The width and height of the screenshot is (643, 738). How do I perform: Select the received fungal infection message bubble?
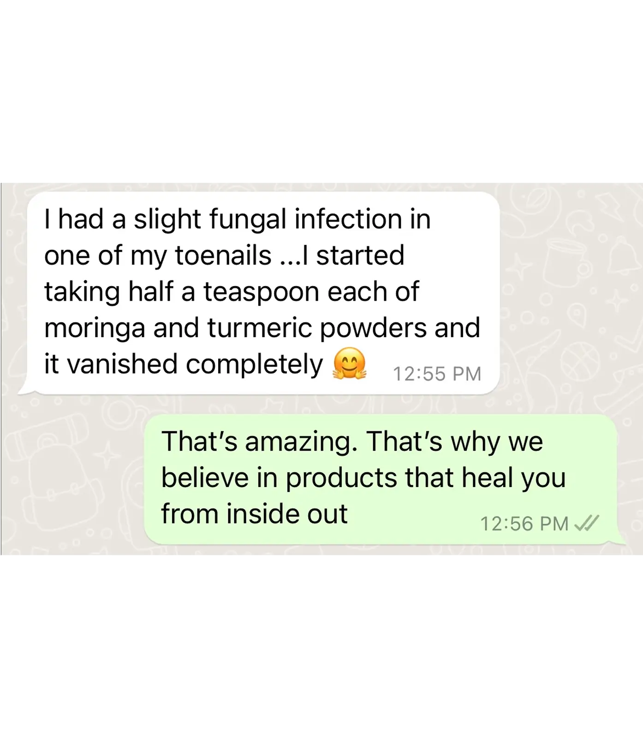click(261, 293)
